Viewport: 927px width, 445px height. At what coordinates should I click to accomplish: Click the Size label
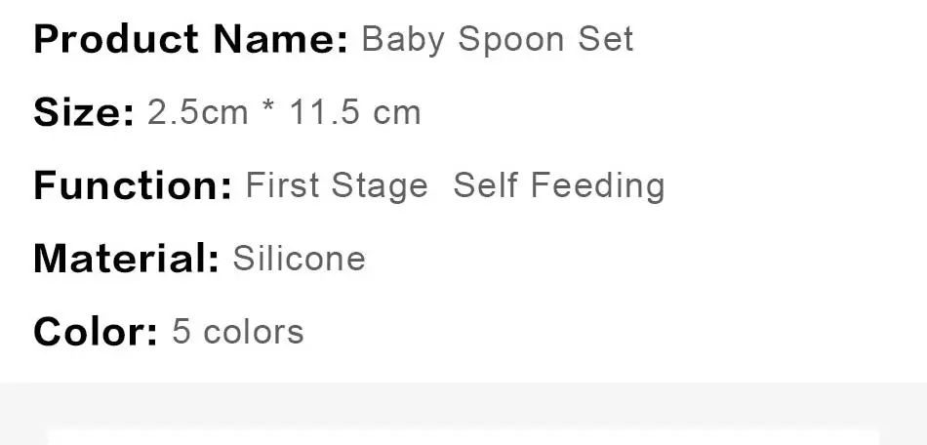point(84,113)
